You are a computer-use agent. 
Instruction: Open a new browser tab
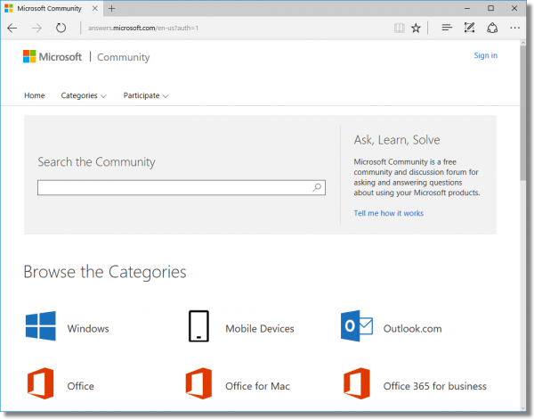(112, 9)
